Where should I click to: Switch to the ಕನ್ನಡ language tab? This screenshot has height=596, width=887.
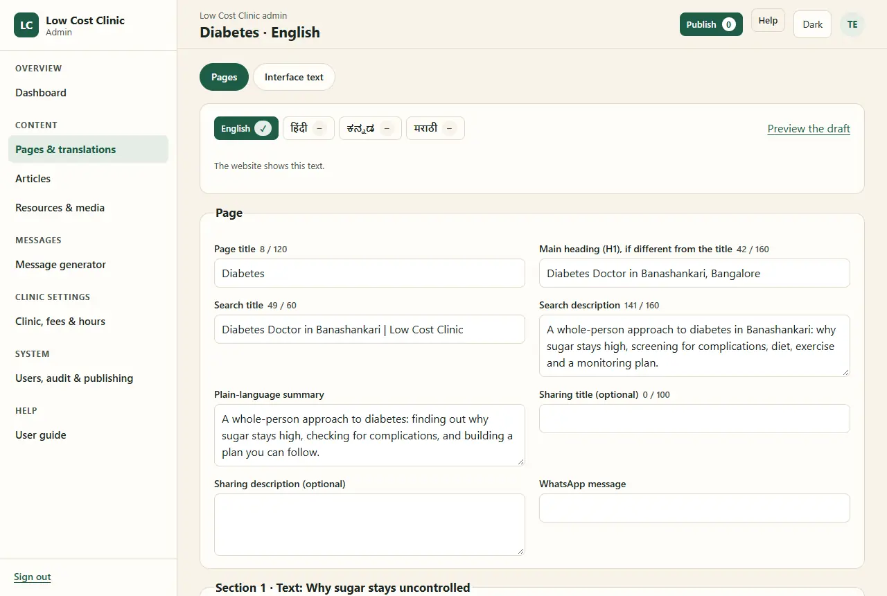(370, 128)
